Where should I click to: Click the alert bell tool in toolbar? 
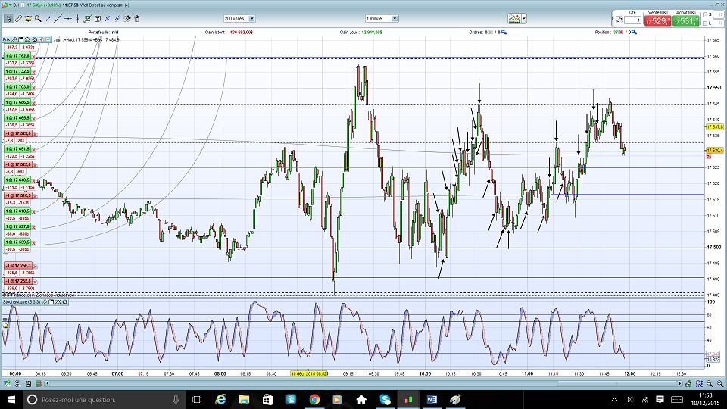(28, 18)
